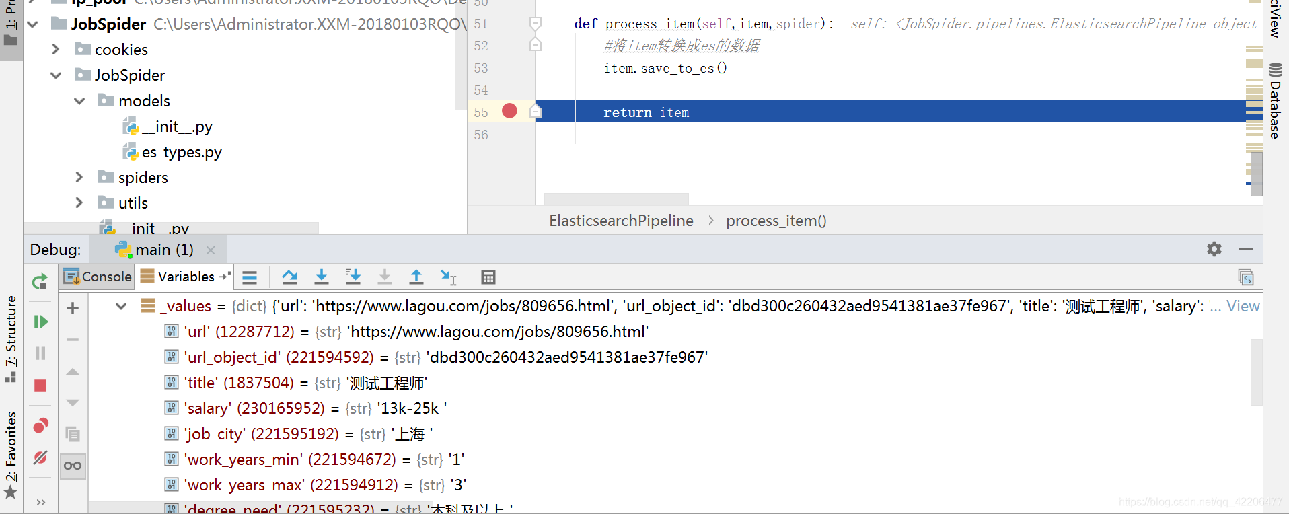Click the editor vertical scrollbar thumb
Viewport: 1289px width, 514px height.
[x=1256, y=174]
